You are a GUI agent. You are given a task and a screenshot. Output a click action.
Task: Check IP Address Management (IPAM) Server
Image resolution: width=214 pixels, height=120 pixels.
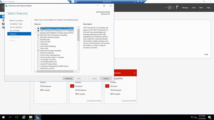click(x=38, y=66)
